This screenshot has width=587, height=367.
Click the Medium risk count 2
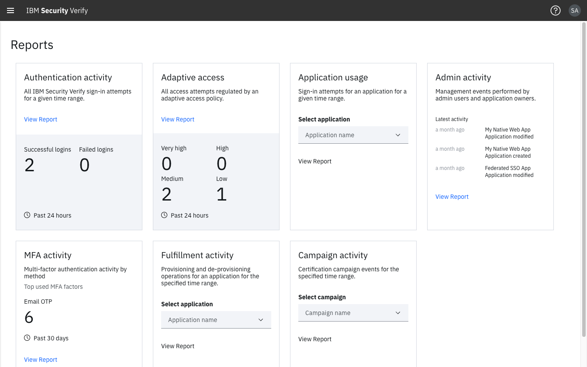tap(166, 194)
